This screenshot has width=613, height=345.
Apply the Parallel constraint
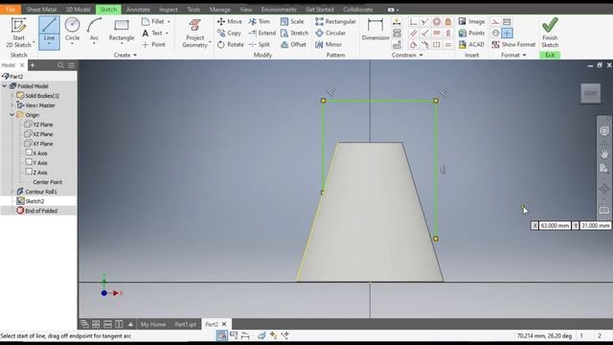coord(413,34)
